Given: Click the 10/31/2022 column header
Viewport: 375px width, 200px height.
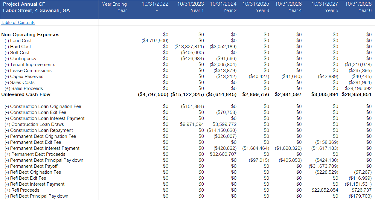Looking at the screenshot, I should point(155,4).
